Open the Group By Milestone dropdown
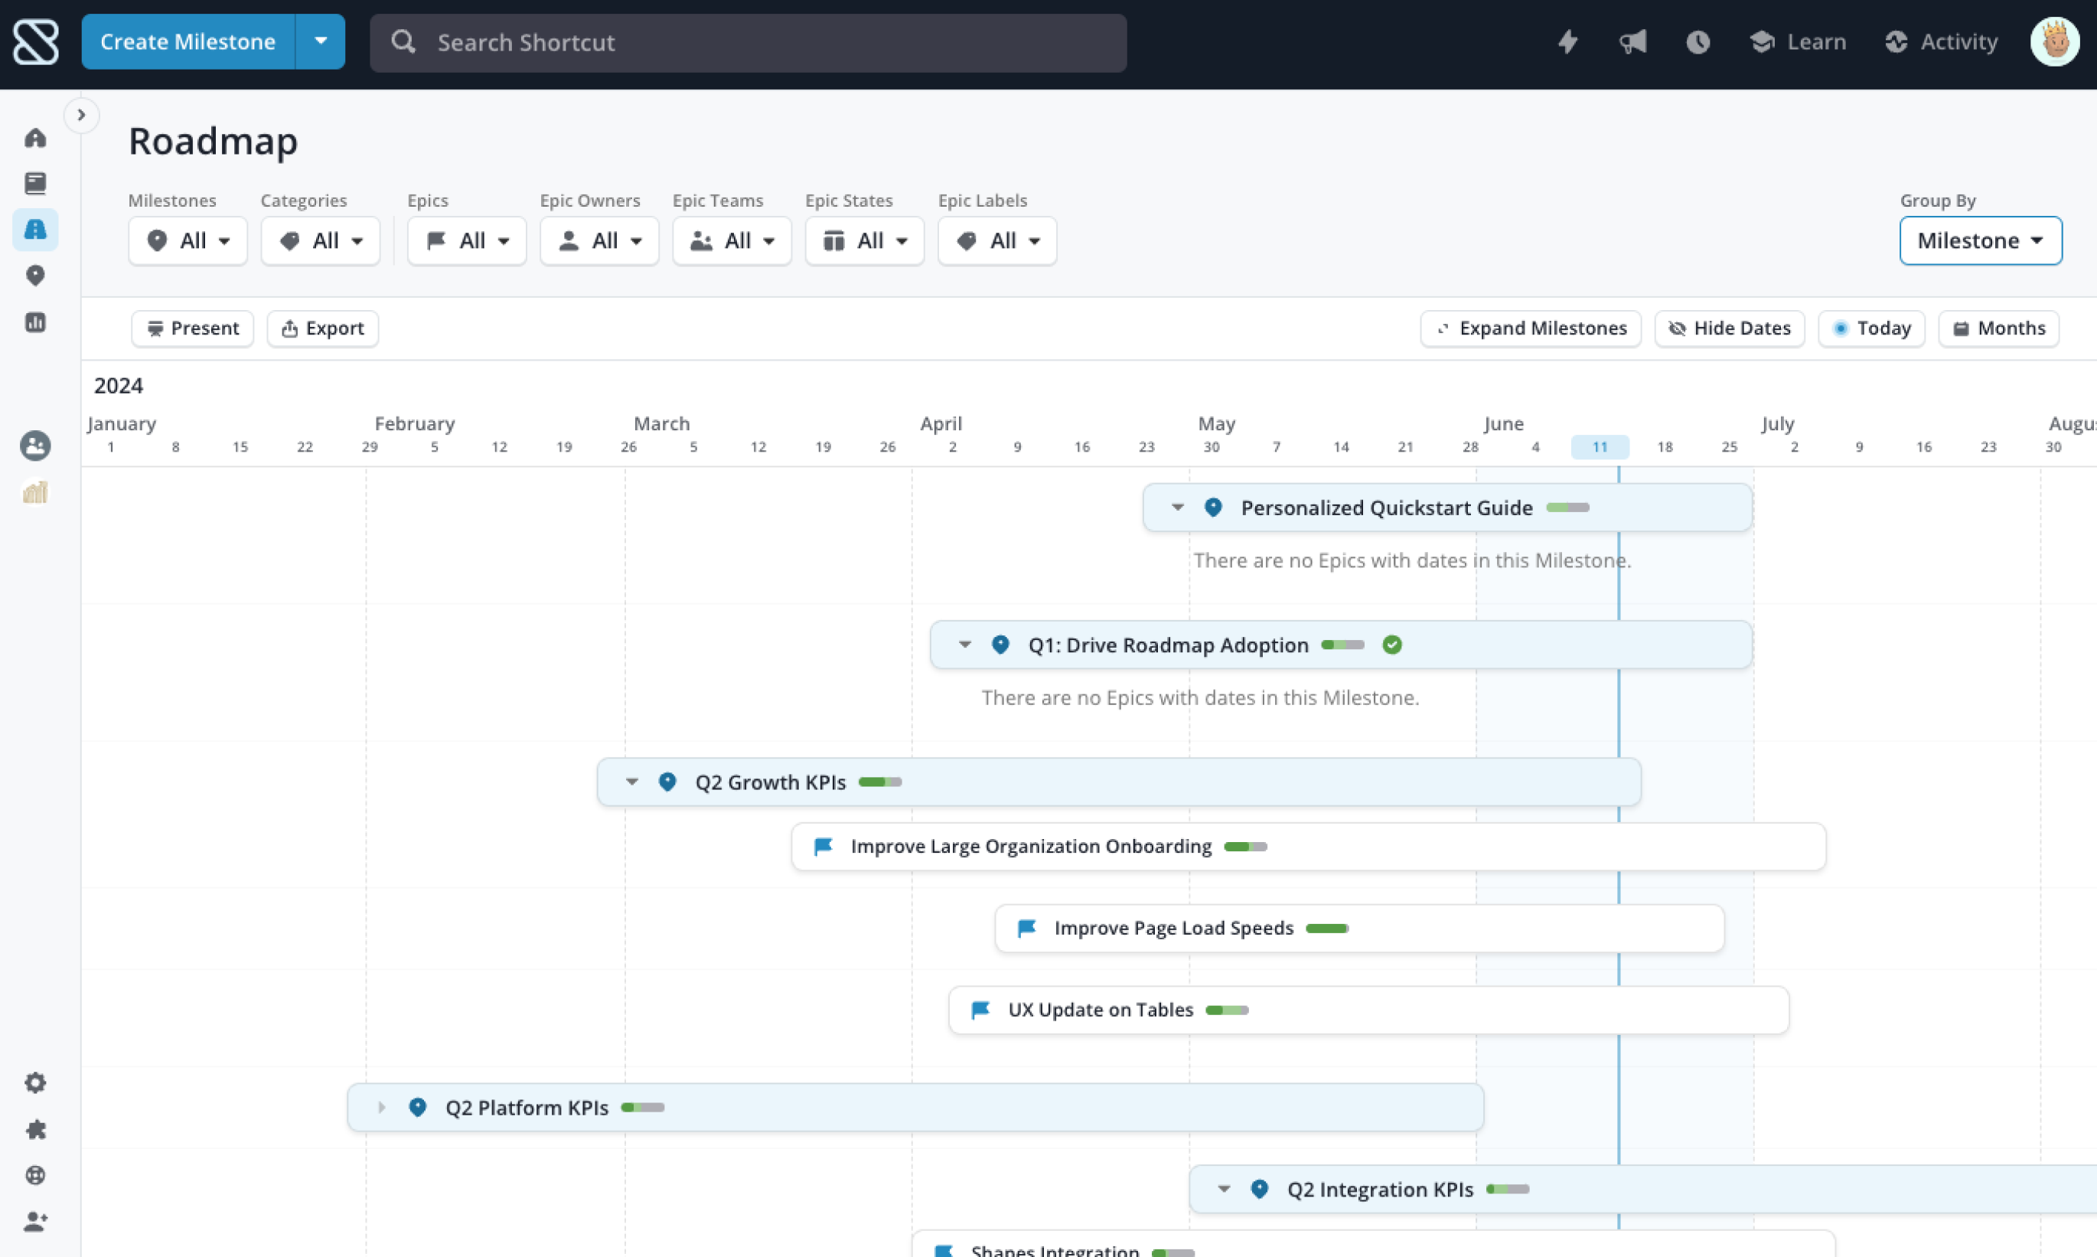Viewport: 2097px width, 1257px height. (x=1979, y=240)
